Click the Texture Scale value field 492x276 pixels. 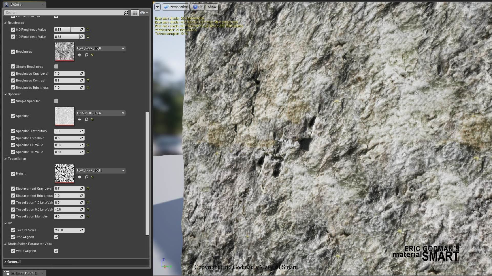69,230
